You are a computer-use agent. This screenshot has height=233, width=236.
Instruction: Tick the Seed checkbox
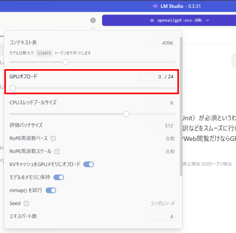26,204
